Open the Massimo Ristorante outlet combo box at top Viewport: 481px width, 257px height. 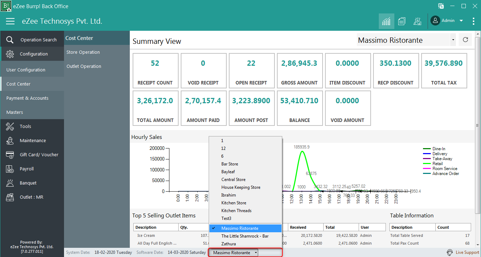coord(406,40)
